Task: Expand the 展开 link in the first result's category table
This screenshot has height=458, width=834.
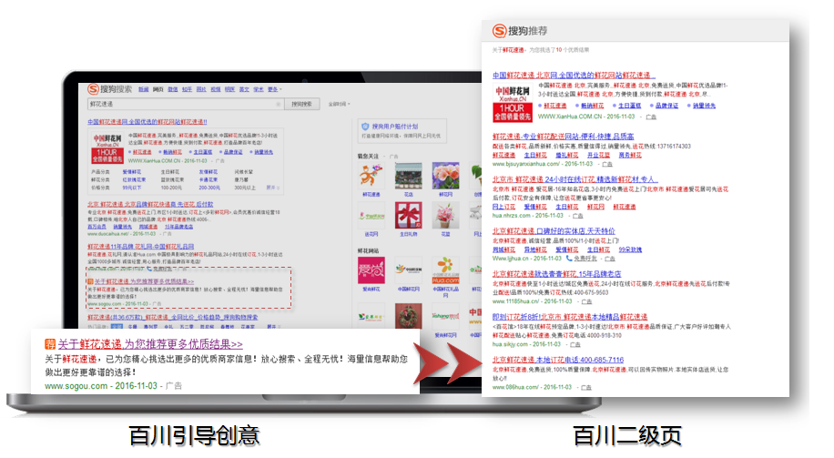Action: point(272,188)
